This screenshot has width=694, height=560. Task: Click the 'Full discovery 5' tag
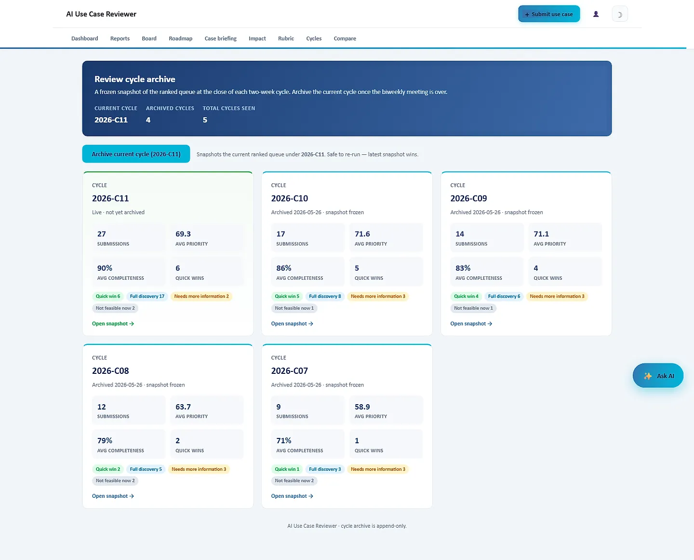point(146,469)
